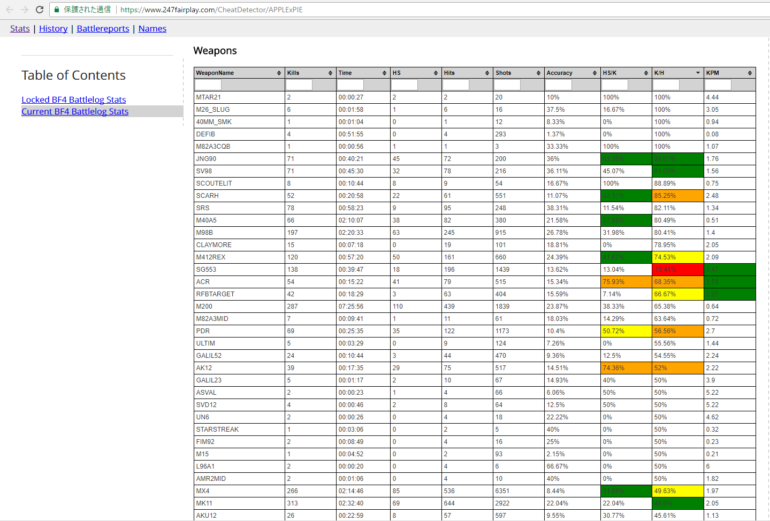Image resolution: width=770 pixels, height=521 pixels.
Task: Click the MTAR21 weapon name cell
Action: click(x=239, y=97)
